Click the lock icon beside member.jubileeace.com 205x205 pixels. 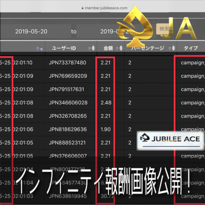tap(82, 8)
